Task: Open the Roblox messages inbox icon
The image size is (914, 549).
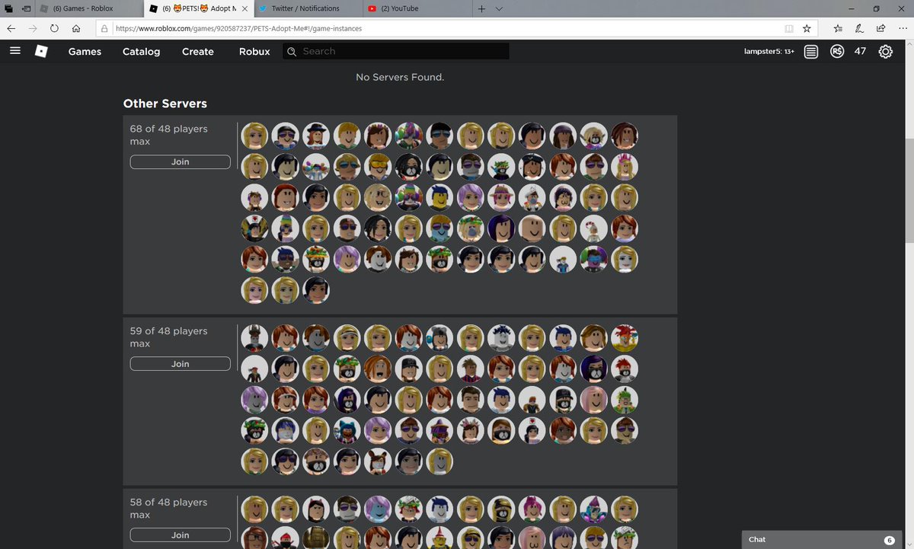Action: 810,51
